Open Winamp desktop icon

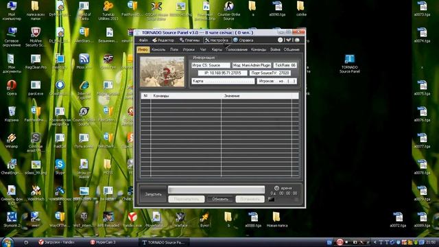click(x=12, y=140)
